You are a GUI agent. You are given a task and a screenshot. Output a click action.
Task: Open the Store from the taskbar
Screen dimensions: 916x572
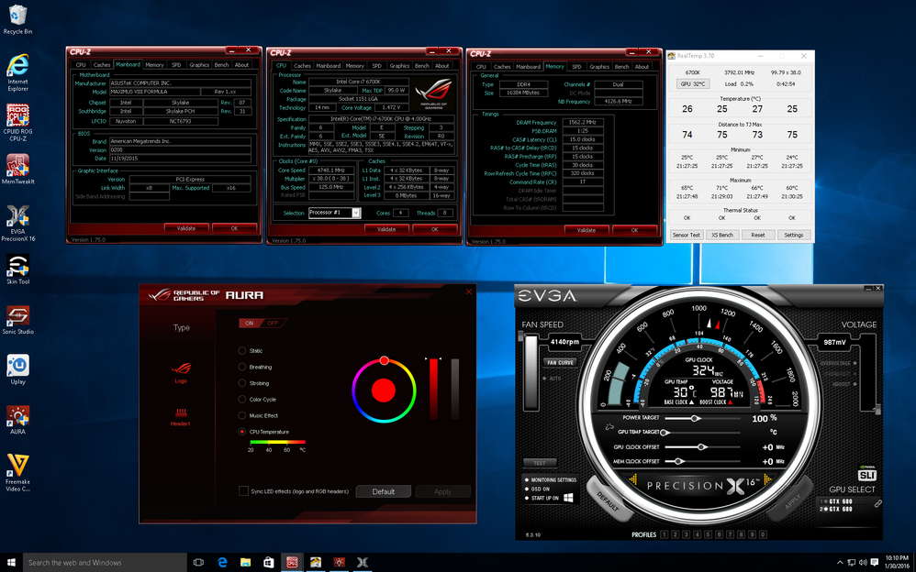click(268, 563)
